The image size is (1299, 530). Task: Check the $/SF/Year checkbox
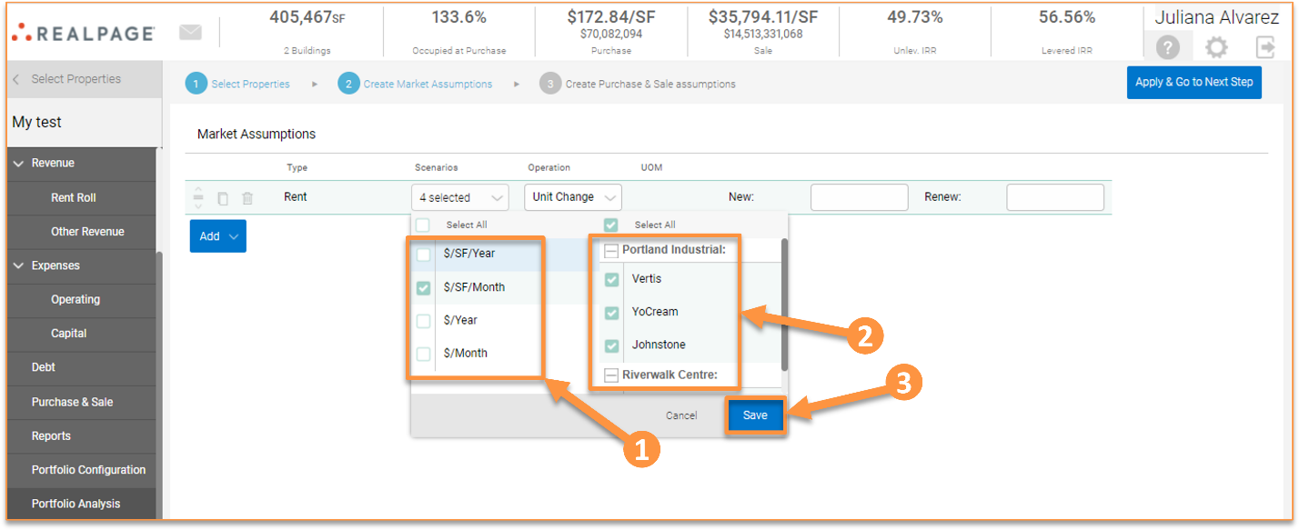[x=423, y=255]
